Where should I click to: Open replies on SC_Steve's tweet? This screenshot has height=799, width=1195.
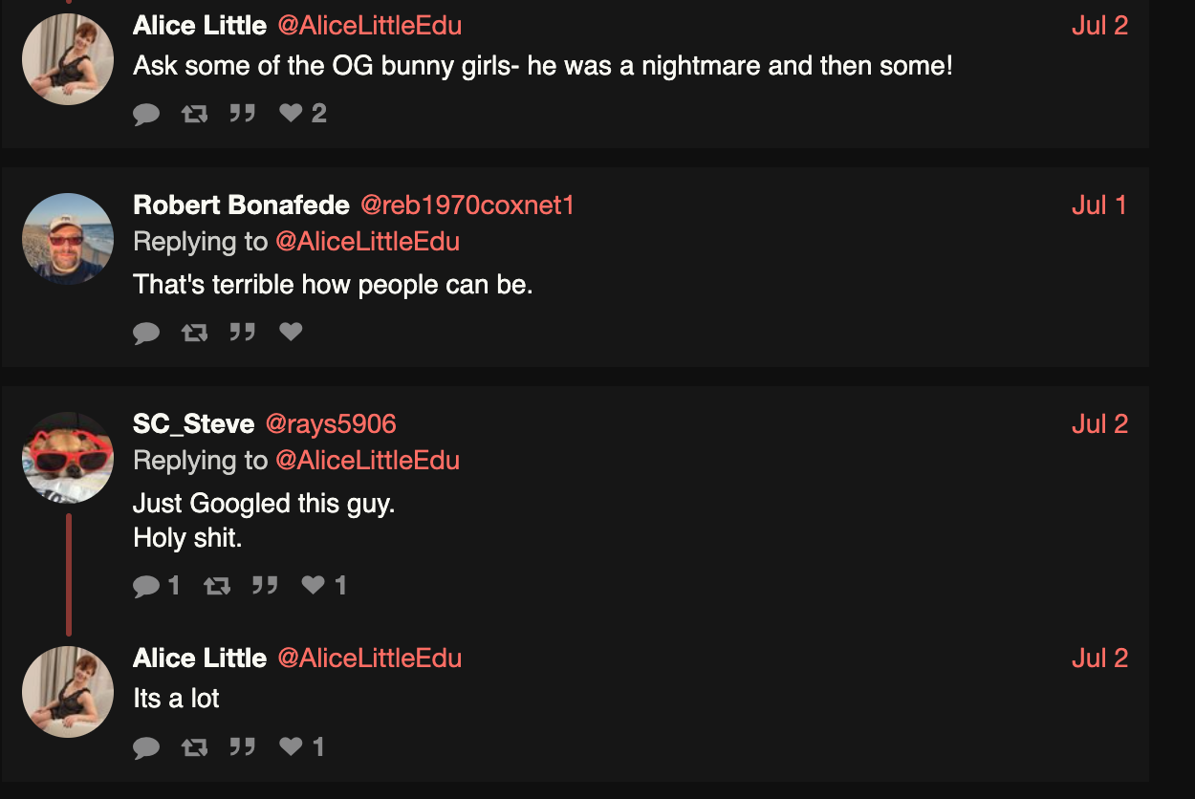coord(157,585)
